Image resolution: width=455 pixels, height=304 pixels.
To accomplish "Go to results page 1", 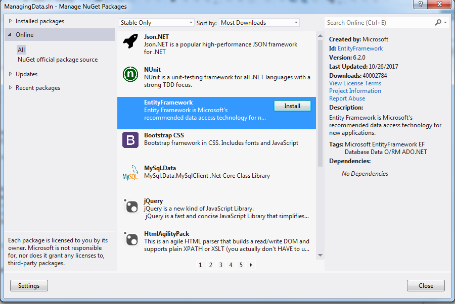I will 200,265.
